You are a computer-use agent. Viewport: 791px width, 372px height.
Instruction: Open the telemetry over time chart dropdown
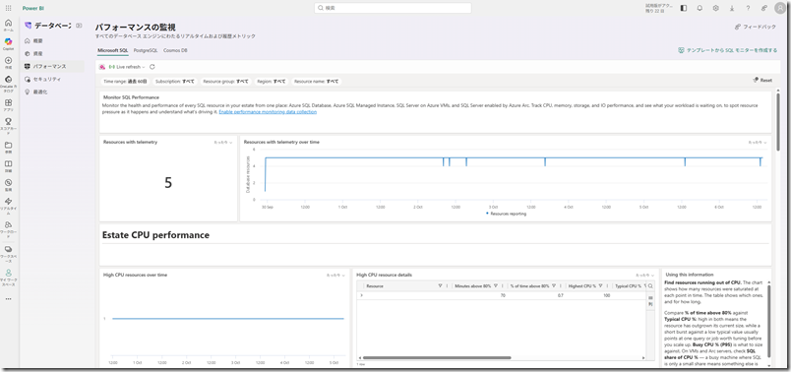click(758, 143)
